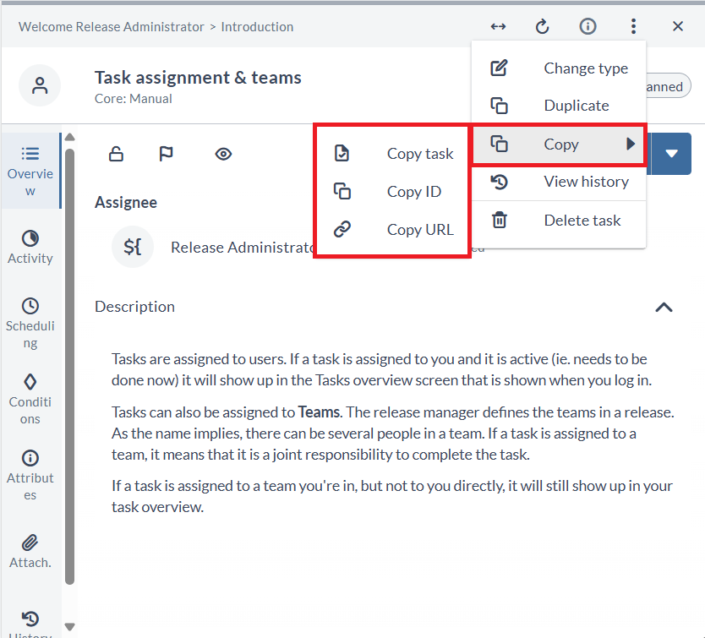Click the user avatar icon beside title

coord(40,85)
